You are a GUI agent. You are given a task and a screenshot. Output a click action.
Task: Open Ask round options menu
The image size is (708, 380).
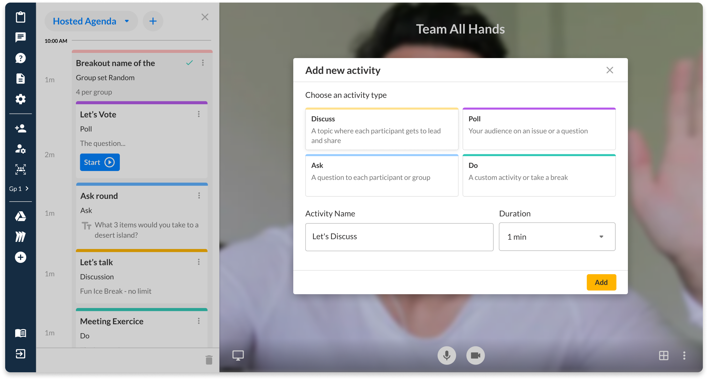(x=199, y=195)
